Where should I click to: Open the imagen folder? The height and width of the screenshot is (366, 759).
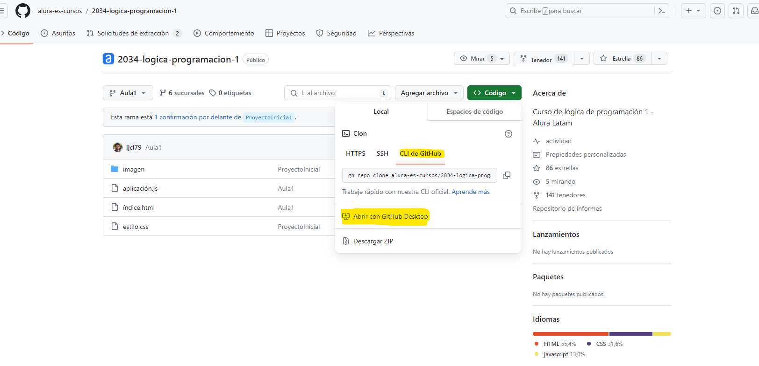point(134,169)
